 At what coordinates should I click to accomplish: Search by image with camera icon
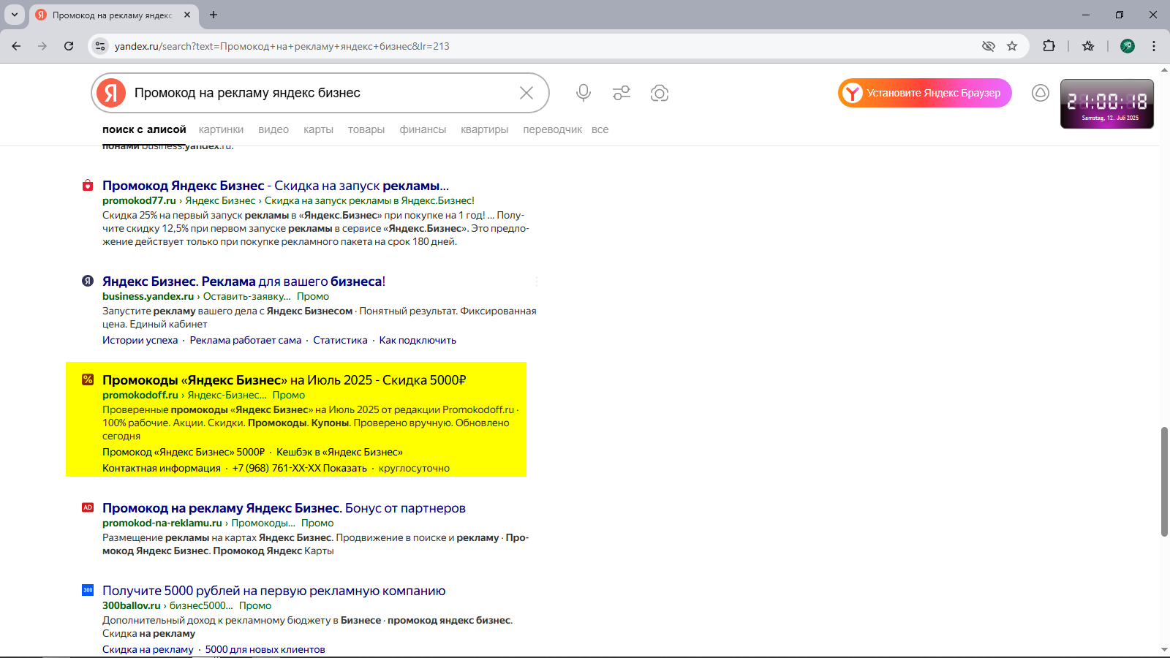coord(660,93)
